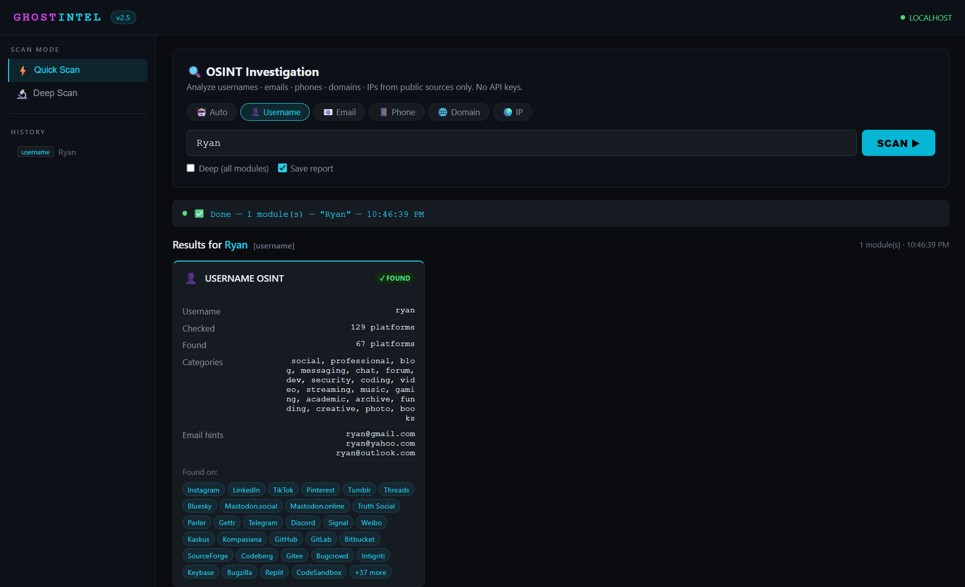
Task: Click the magnifier icon beside OSINT Investigation
Action: tap(194, 72)
